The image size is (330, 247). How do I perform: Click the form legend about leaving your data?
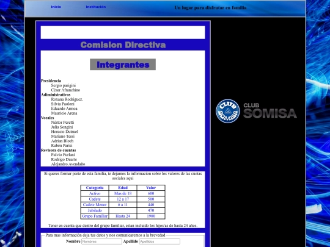point(105,235)
